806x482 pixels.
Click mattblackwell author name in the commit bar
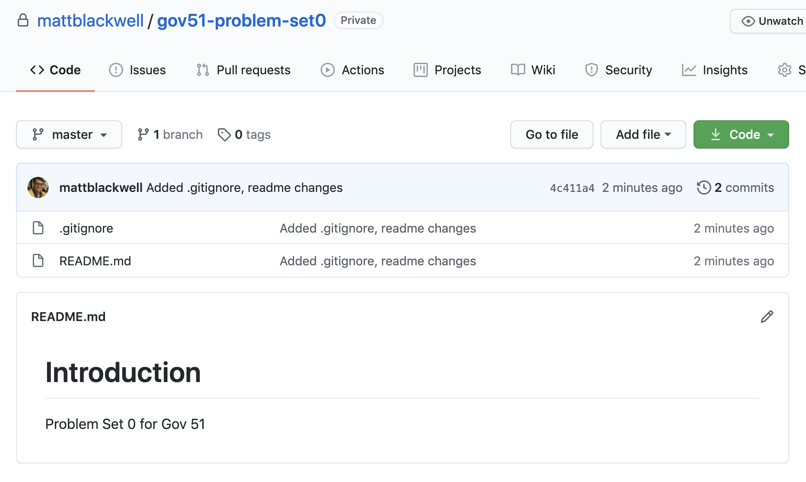(x=101, y=187)
